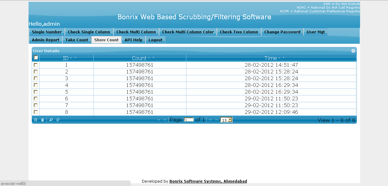Open Check Multi Column Color tab
Viewport: 388px width, 186px height.
tap(188, 32)
